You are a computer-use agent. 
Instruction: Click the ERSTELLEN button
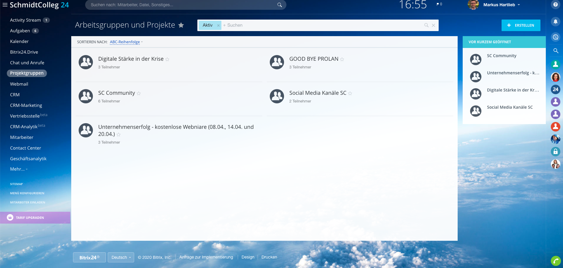pos(521,25)
